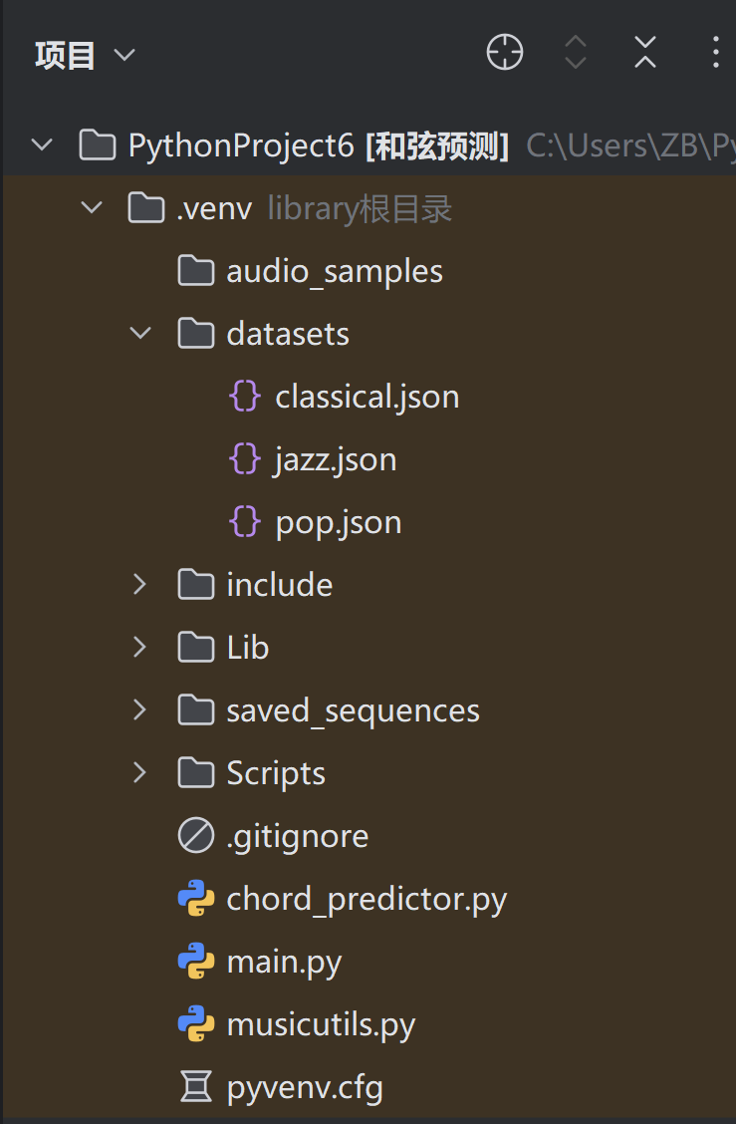Expand the saved_sequences folder
The width and height of the screenshot is (736, 1124).
(140, 710)
